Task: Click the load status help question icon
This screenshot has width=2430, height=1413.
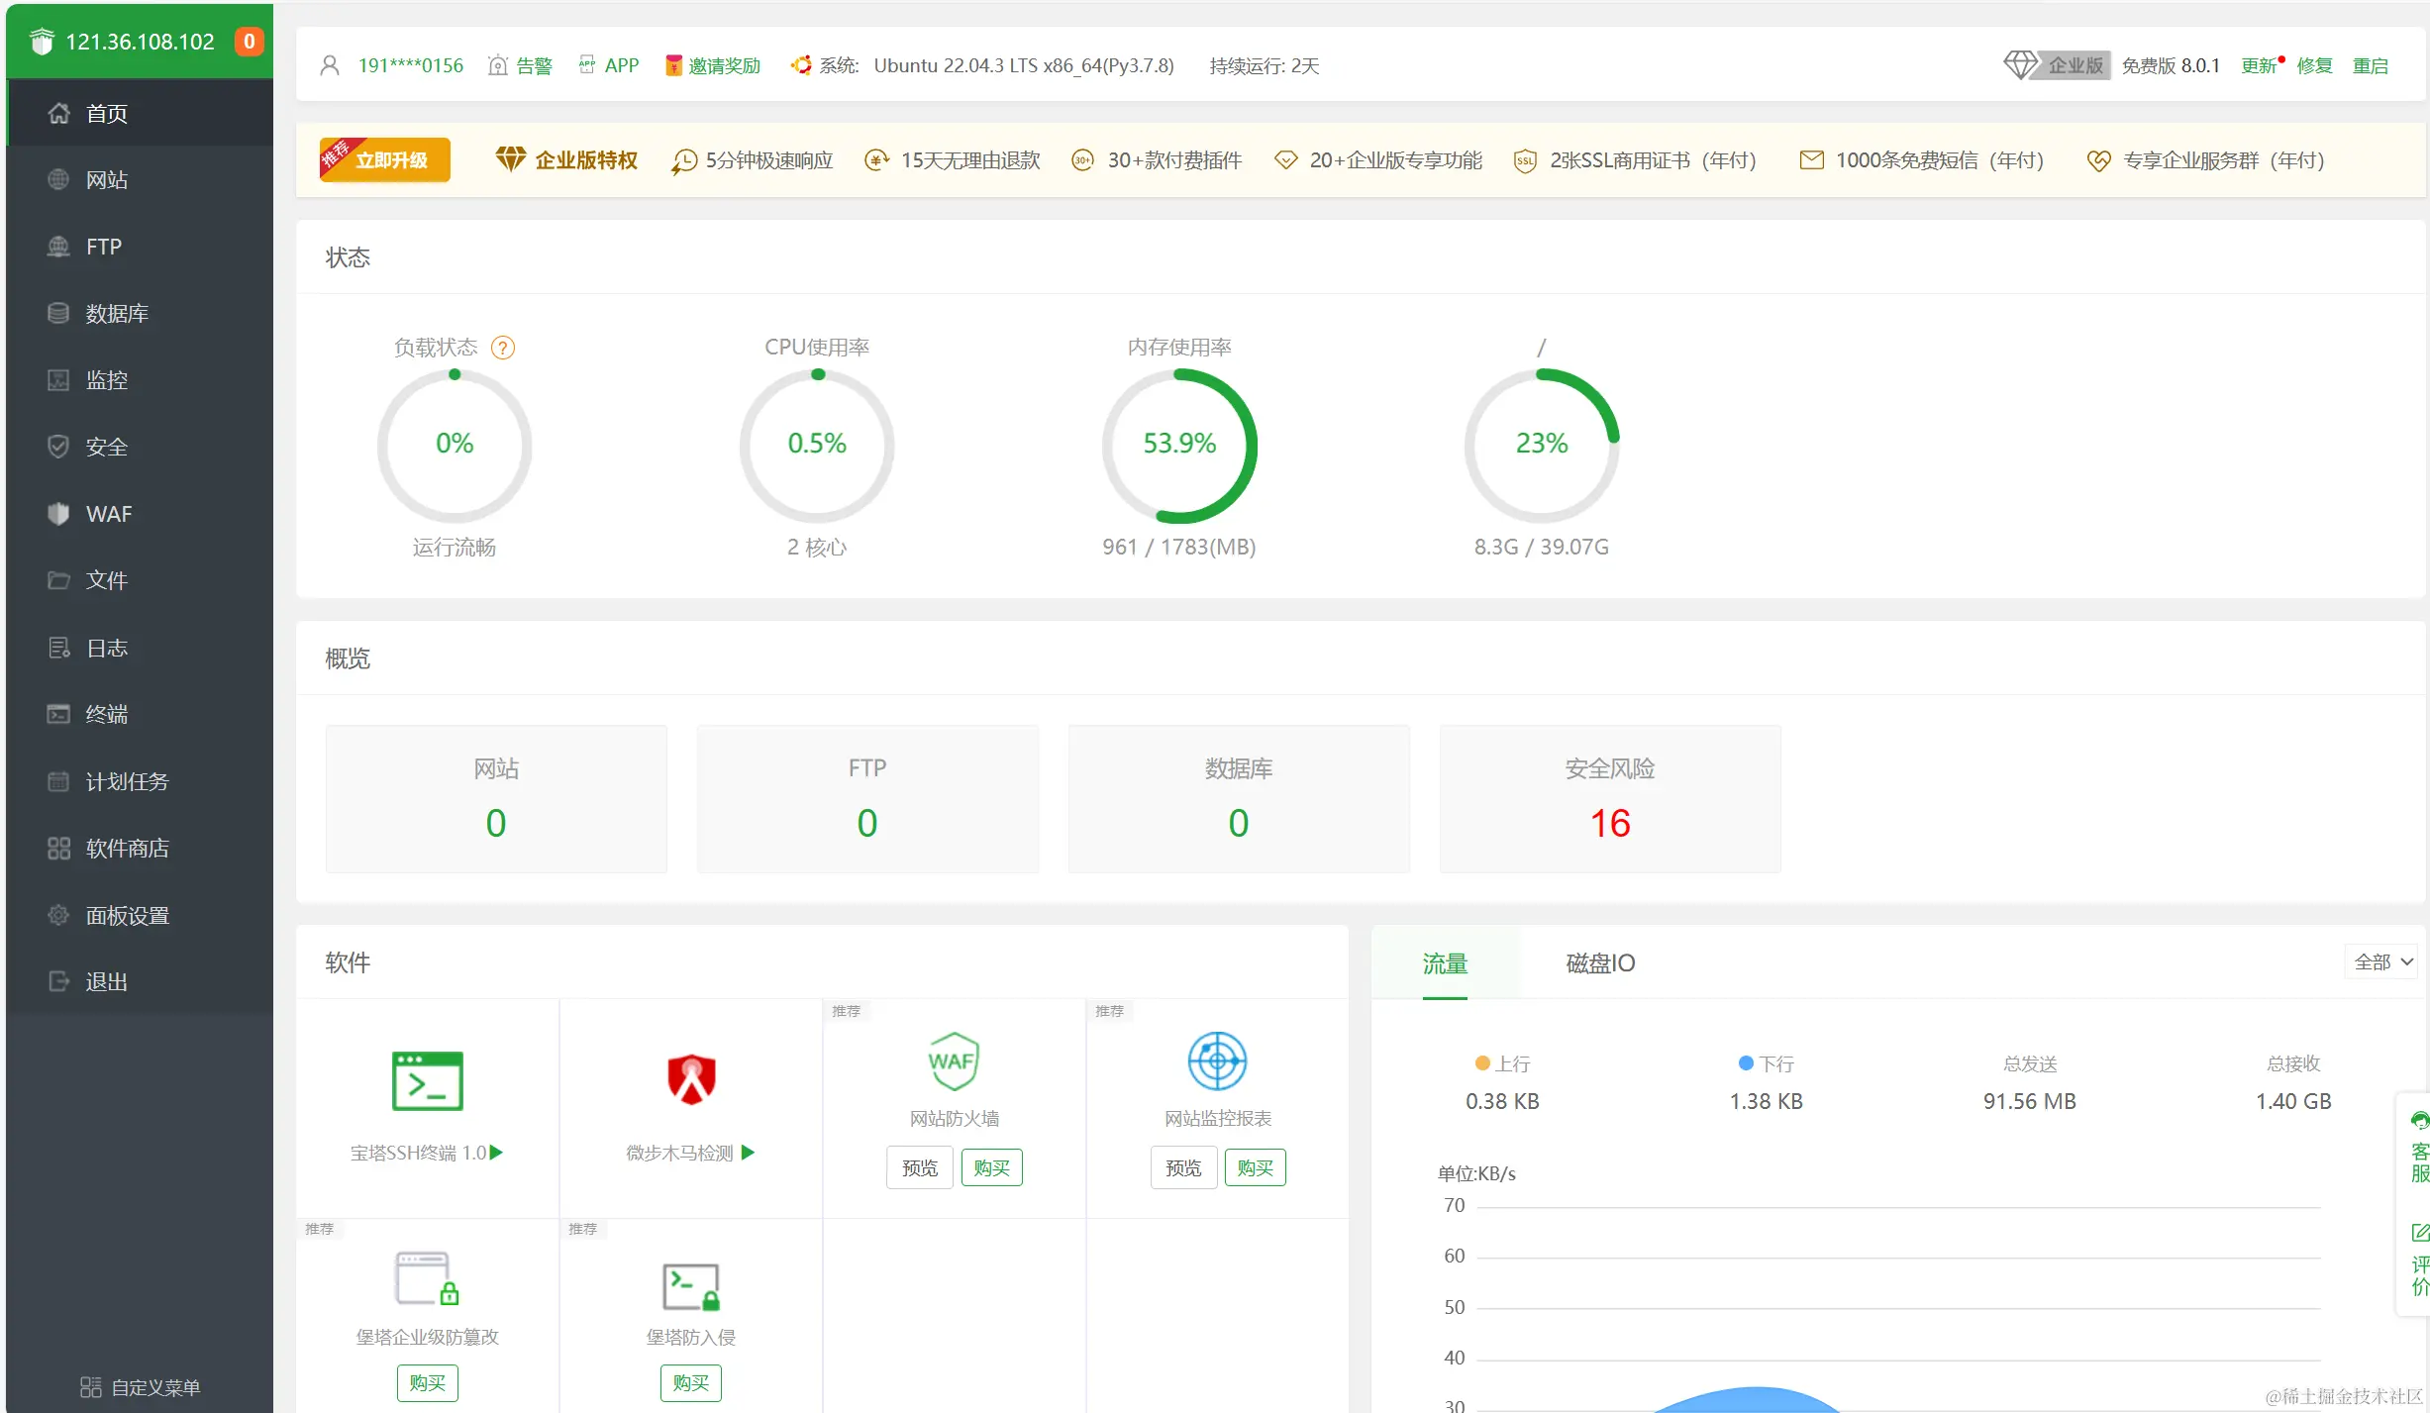Action: click(503, 348)
